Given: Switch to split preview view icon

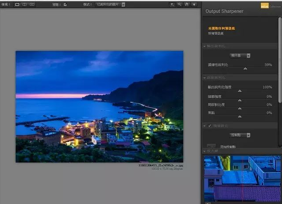Looking at the screenshot, I should [x=24, y=4].
